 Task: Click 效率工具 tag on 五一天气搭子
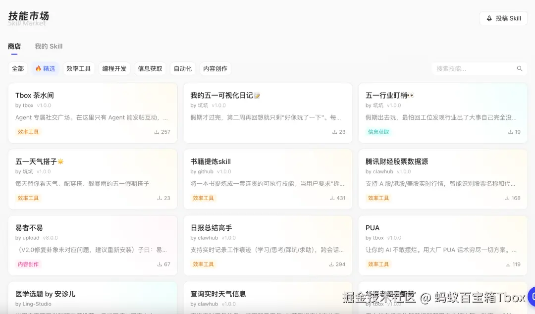tap(28, 198)
